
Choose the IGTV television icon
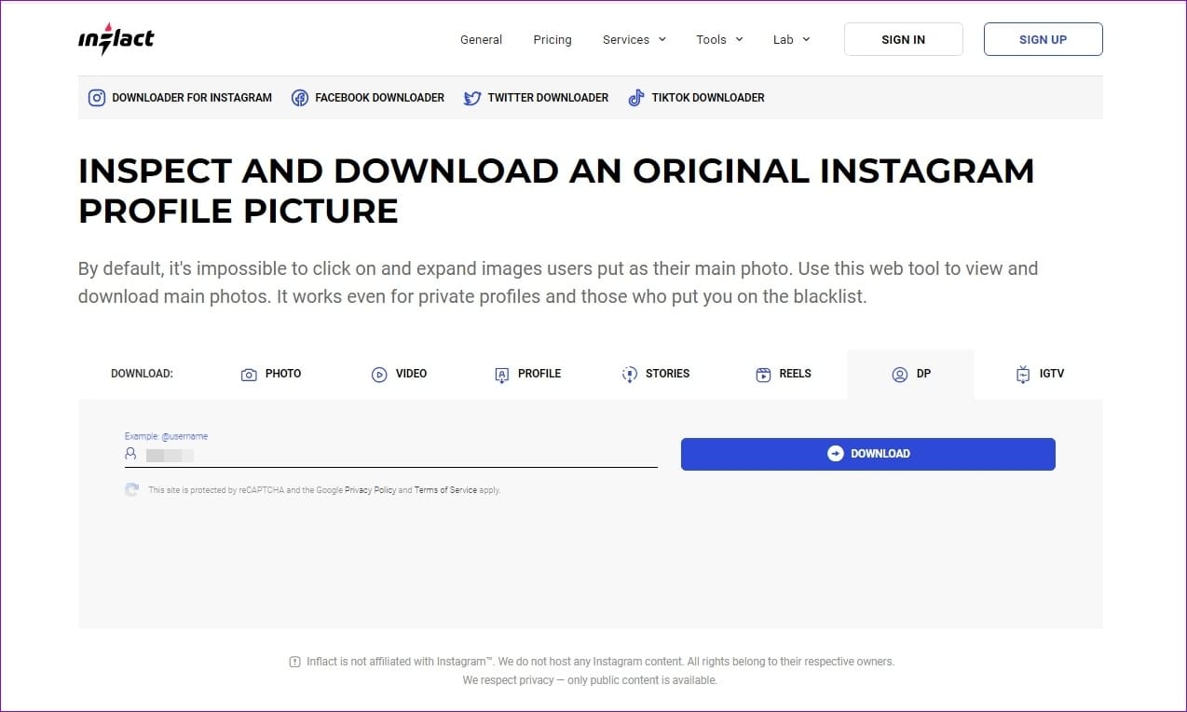click(x=1023, y=375)
